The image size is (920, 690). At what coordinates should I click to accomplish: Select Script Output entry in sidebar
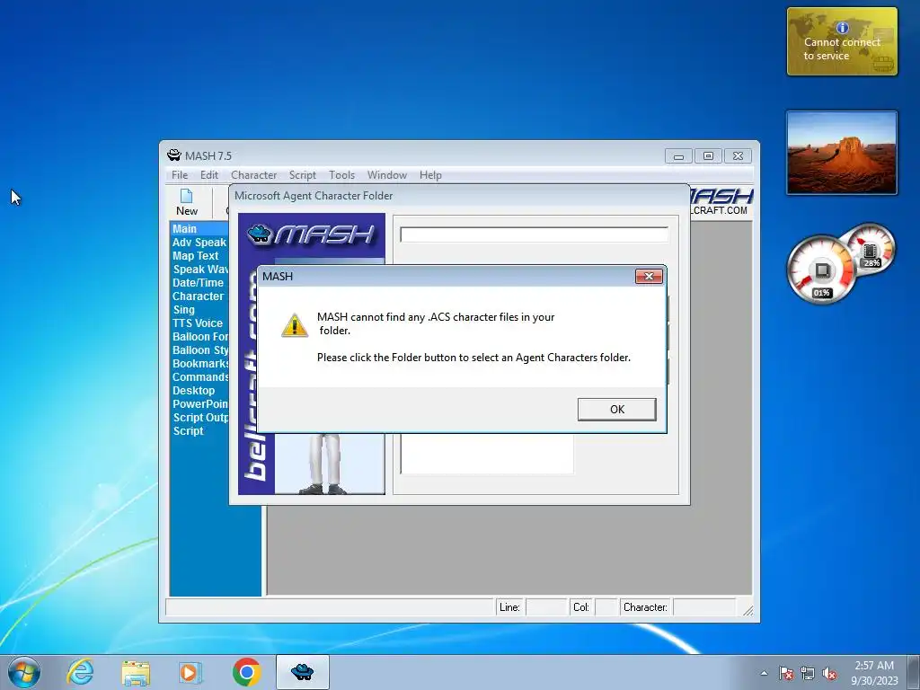pos(199,418)
